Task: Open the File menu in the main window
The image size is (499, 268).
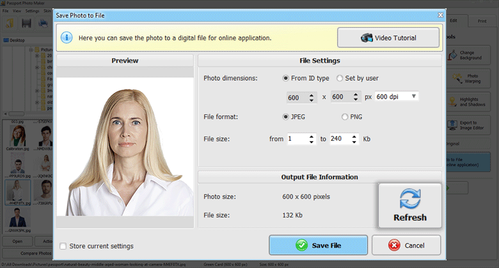Action: click(x=5, y=11)
